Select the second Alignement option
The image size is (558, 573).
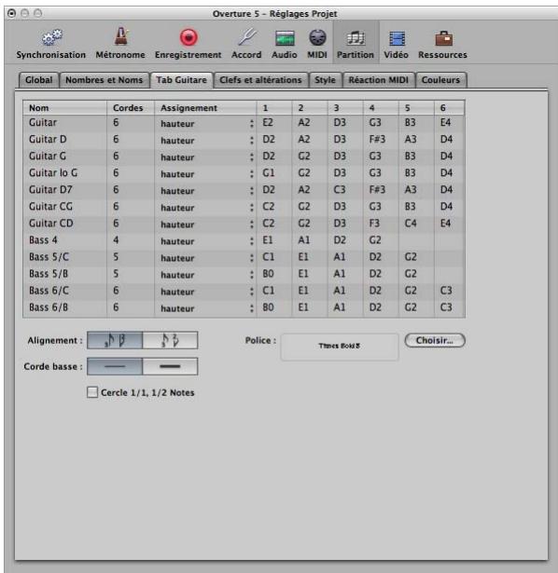(x=170, y=340)
